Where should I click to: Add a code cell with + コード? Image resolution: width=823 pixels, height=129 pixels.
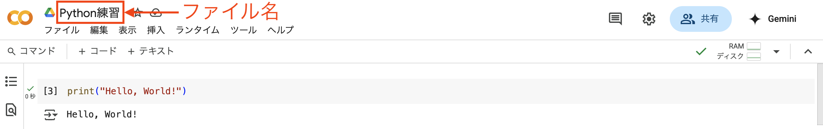coord(97,51)
